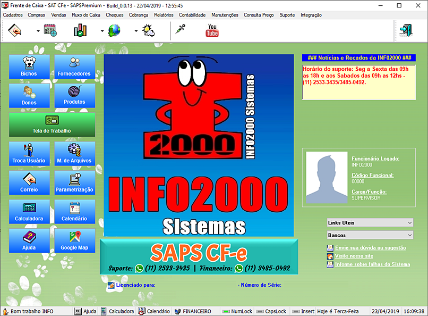Click the Número de Série label

click(259, 285)
